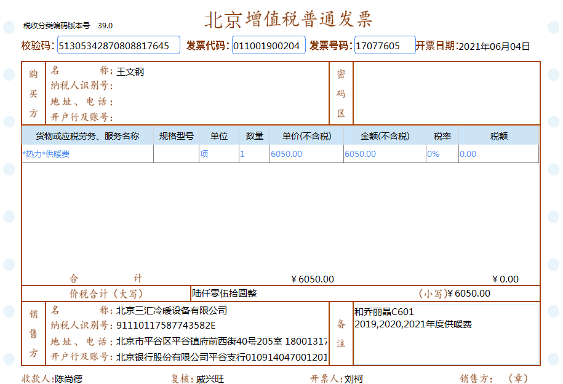
Task: Click the 开票日期 value 2021年06月04日
Action: point(494,46)
